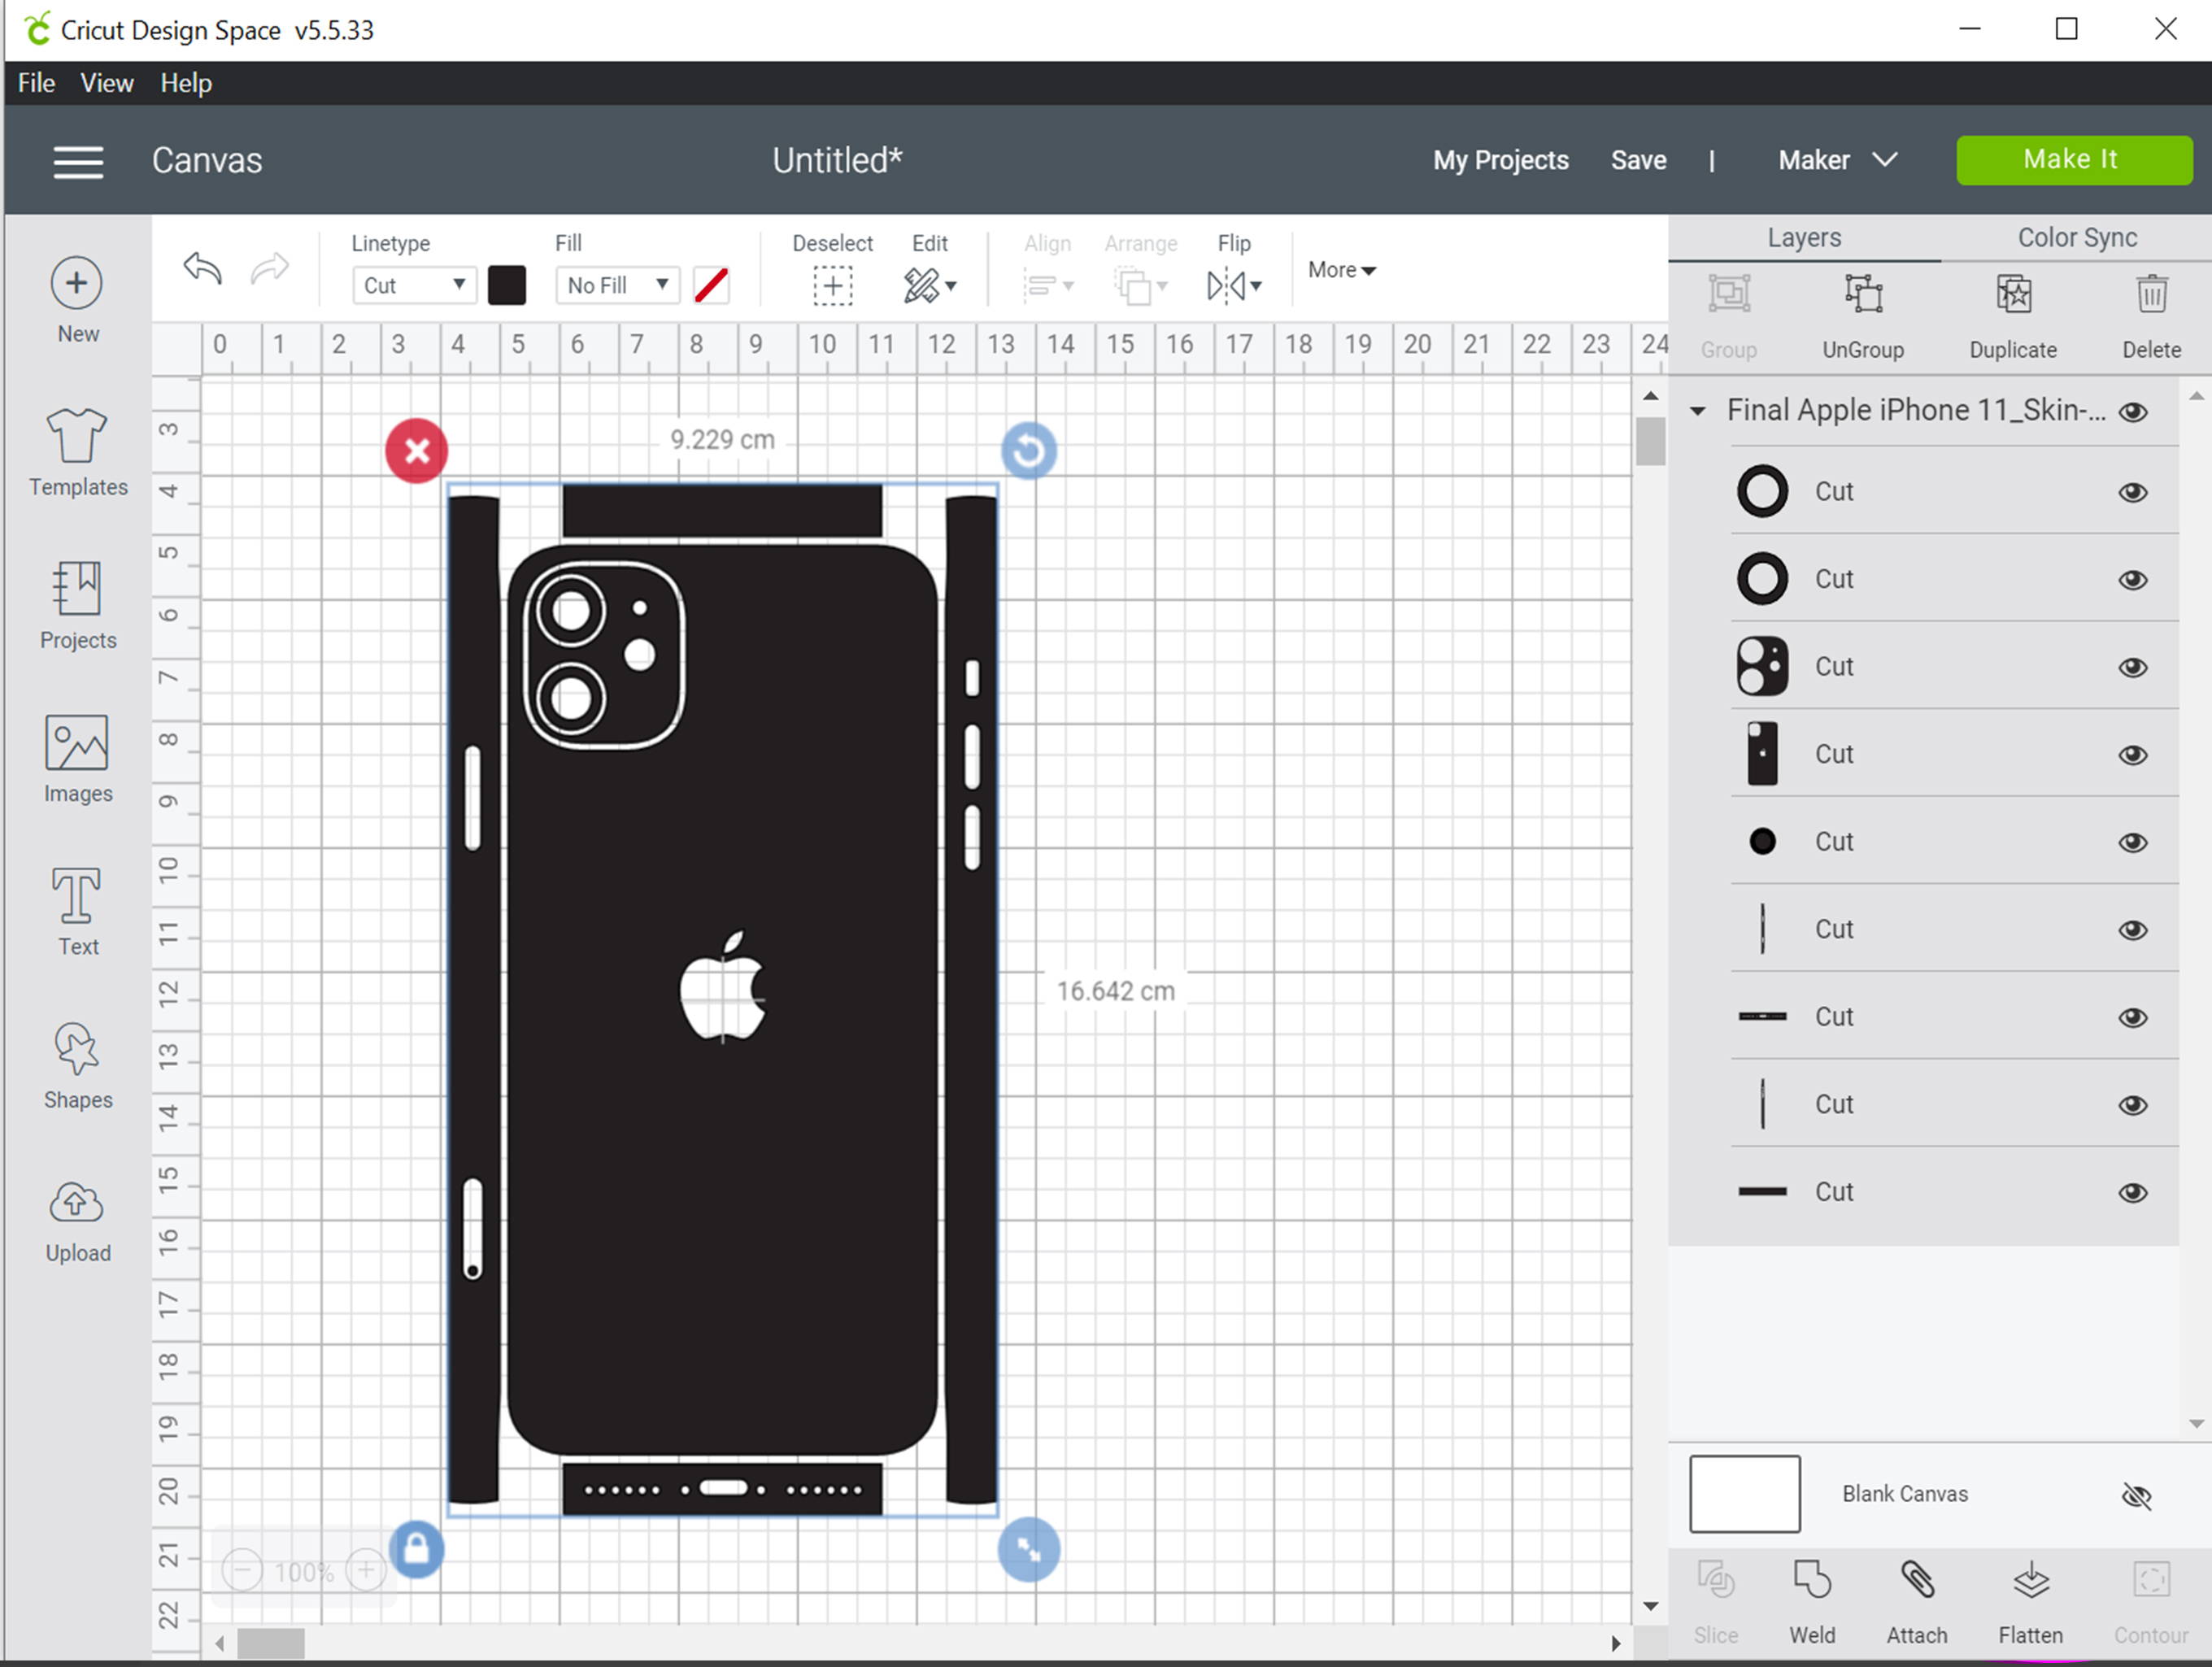
Task: Click the fill color swatch with red slash
Action: [x=711, y=286]
